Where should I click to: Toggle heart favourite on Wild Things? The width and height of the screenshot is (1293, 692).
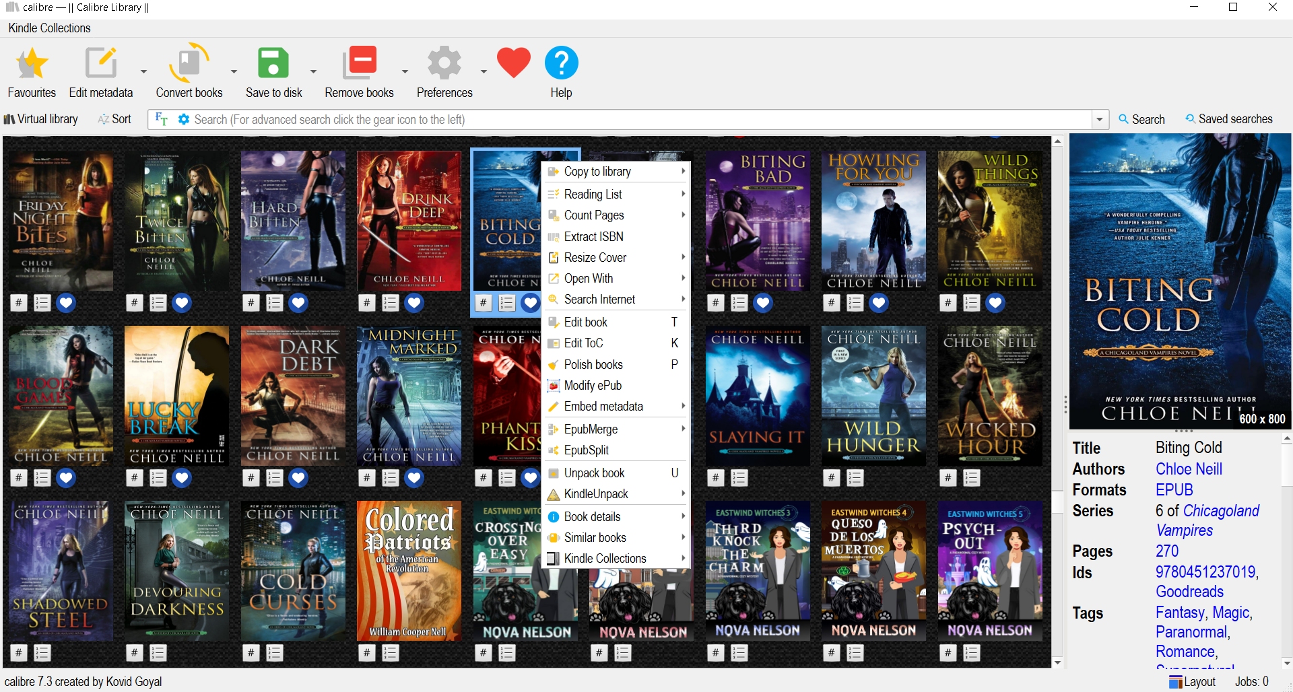(x=995, y=303)
